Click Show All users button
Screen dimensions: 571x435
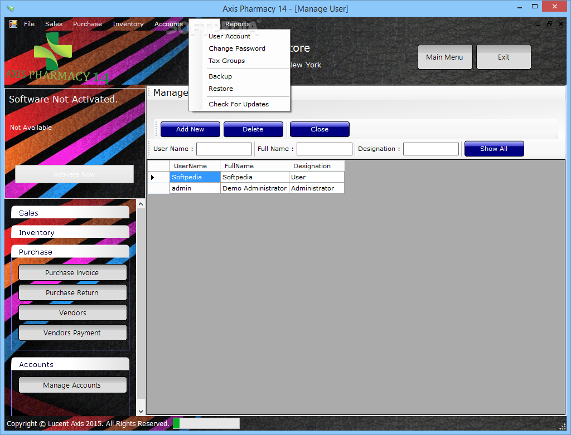coord(494,149)
